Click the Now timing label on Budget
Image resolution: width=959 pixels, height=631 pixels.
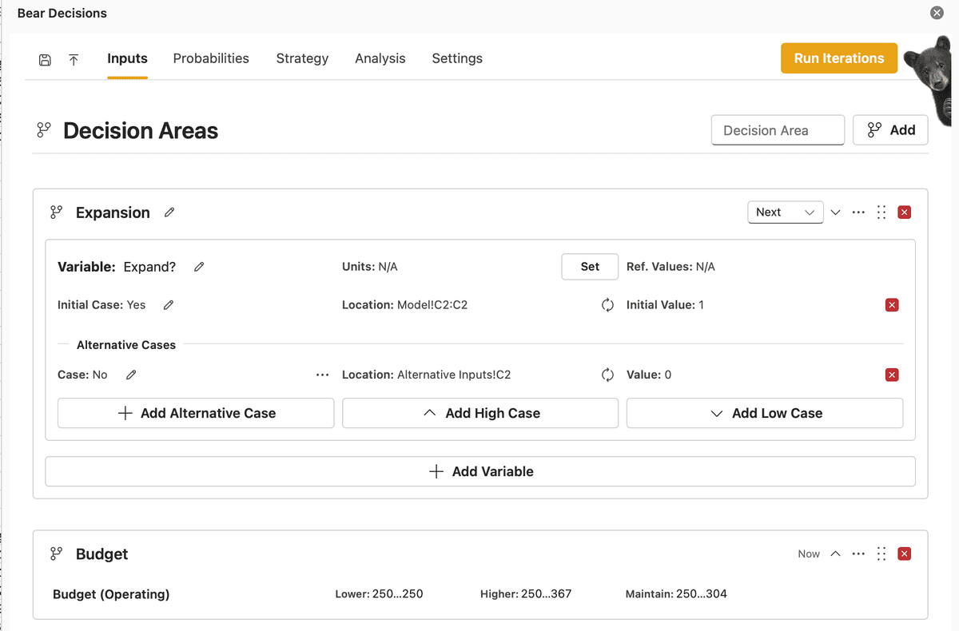pyautogui.click(x=809, y=554)
